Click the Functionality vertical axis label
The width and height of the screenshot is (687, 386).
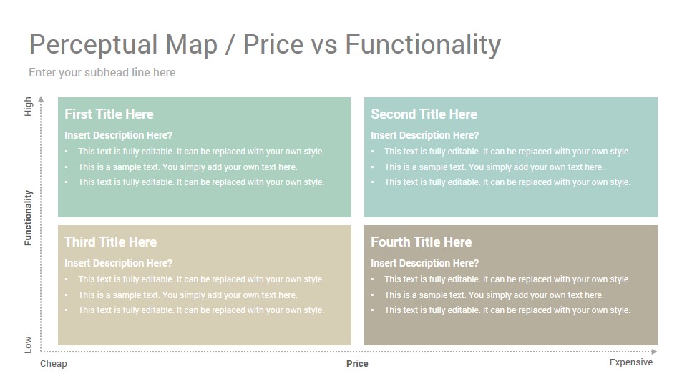coord(28,218)
